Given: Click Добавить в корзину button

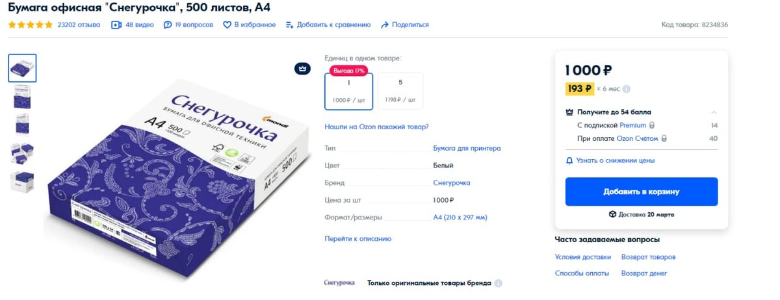Looking at the screenshot, I should pyautogui.click(x=642, y=192).
